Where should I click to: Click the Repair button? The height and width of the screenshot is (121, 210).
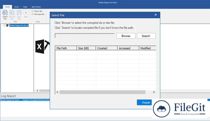tap(144, 102)
